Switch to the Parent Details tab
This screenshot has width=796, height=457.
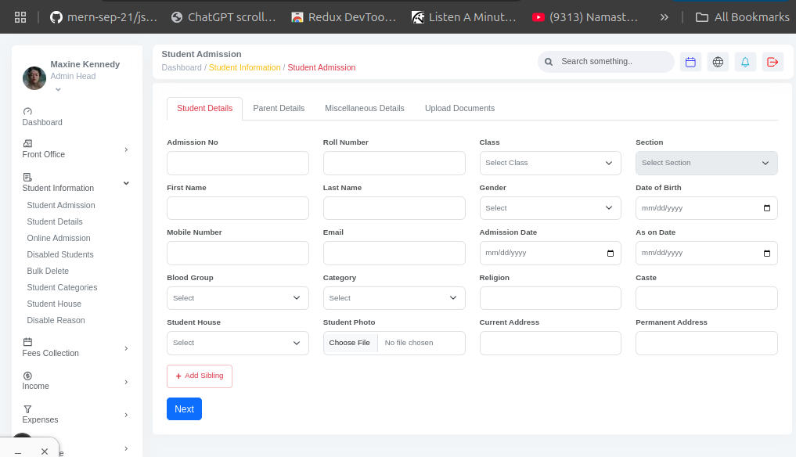pyautogui.click(x=279, y=109)
